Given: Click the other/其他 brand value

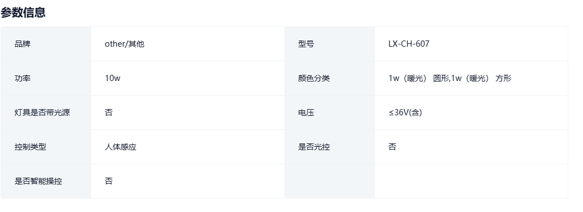Looking at the screenshot, I should [x=124, y=44].
